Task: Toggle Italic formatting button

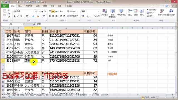Action: tap(18, 16)
